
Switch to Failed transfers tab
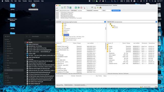coord(68,85)
